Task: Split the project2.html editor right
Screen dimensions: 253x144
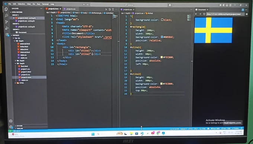Action: click(113, 9)
